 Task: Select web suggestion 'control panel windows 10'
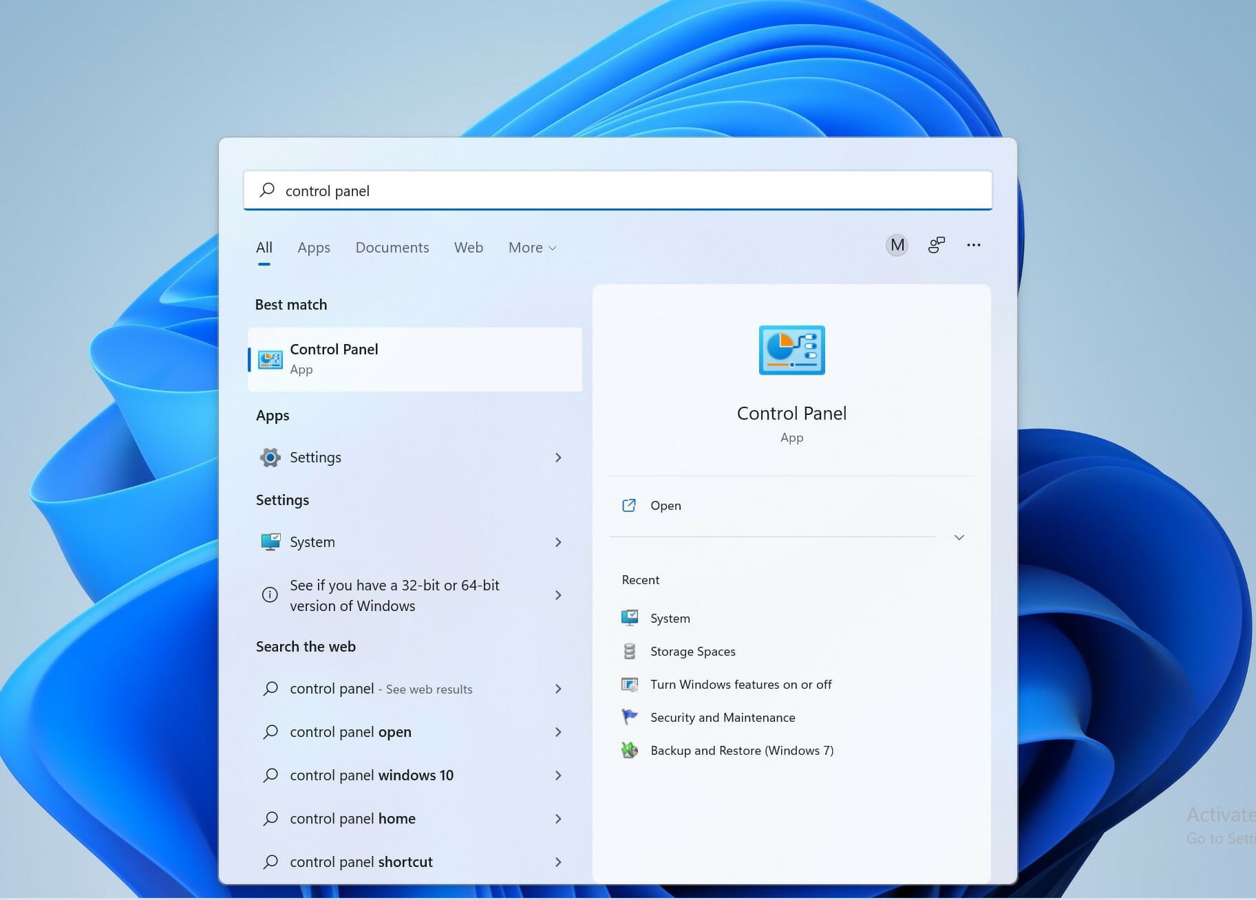415,775
